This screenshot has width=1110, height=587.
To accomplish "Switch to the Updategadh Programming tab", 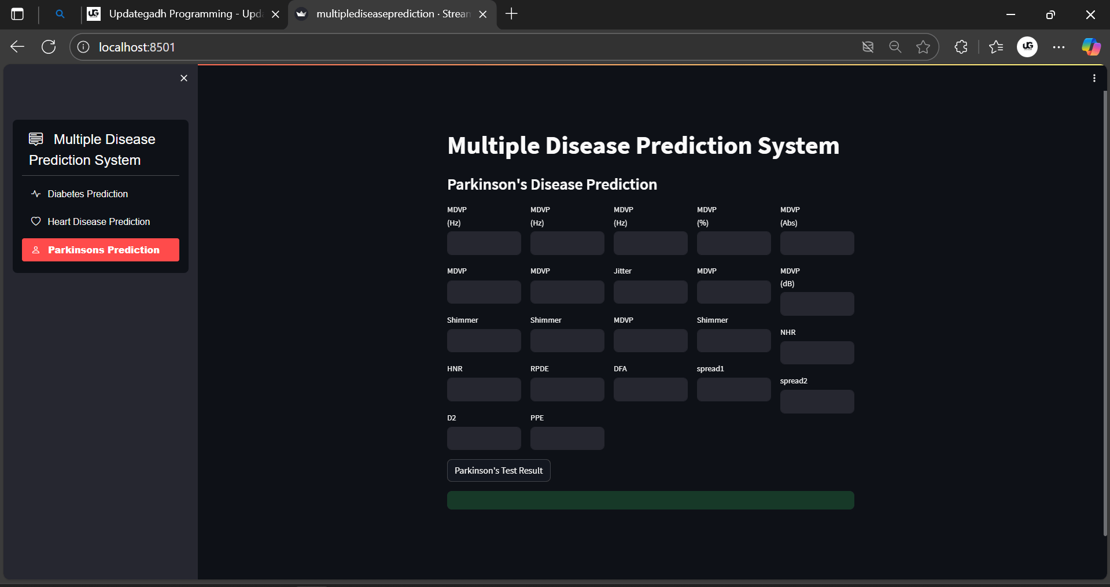I will (x=179, y=14).
